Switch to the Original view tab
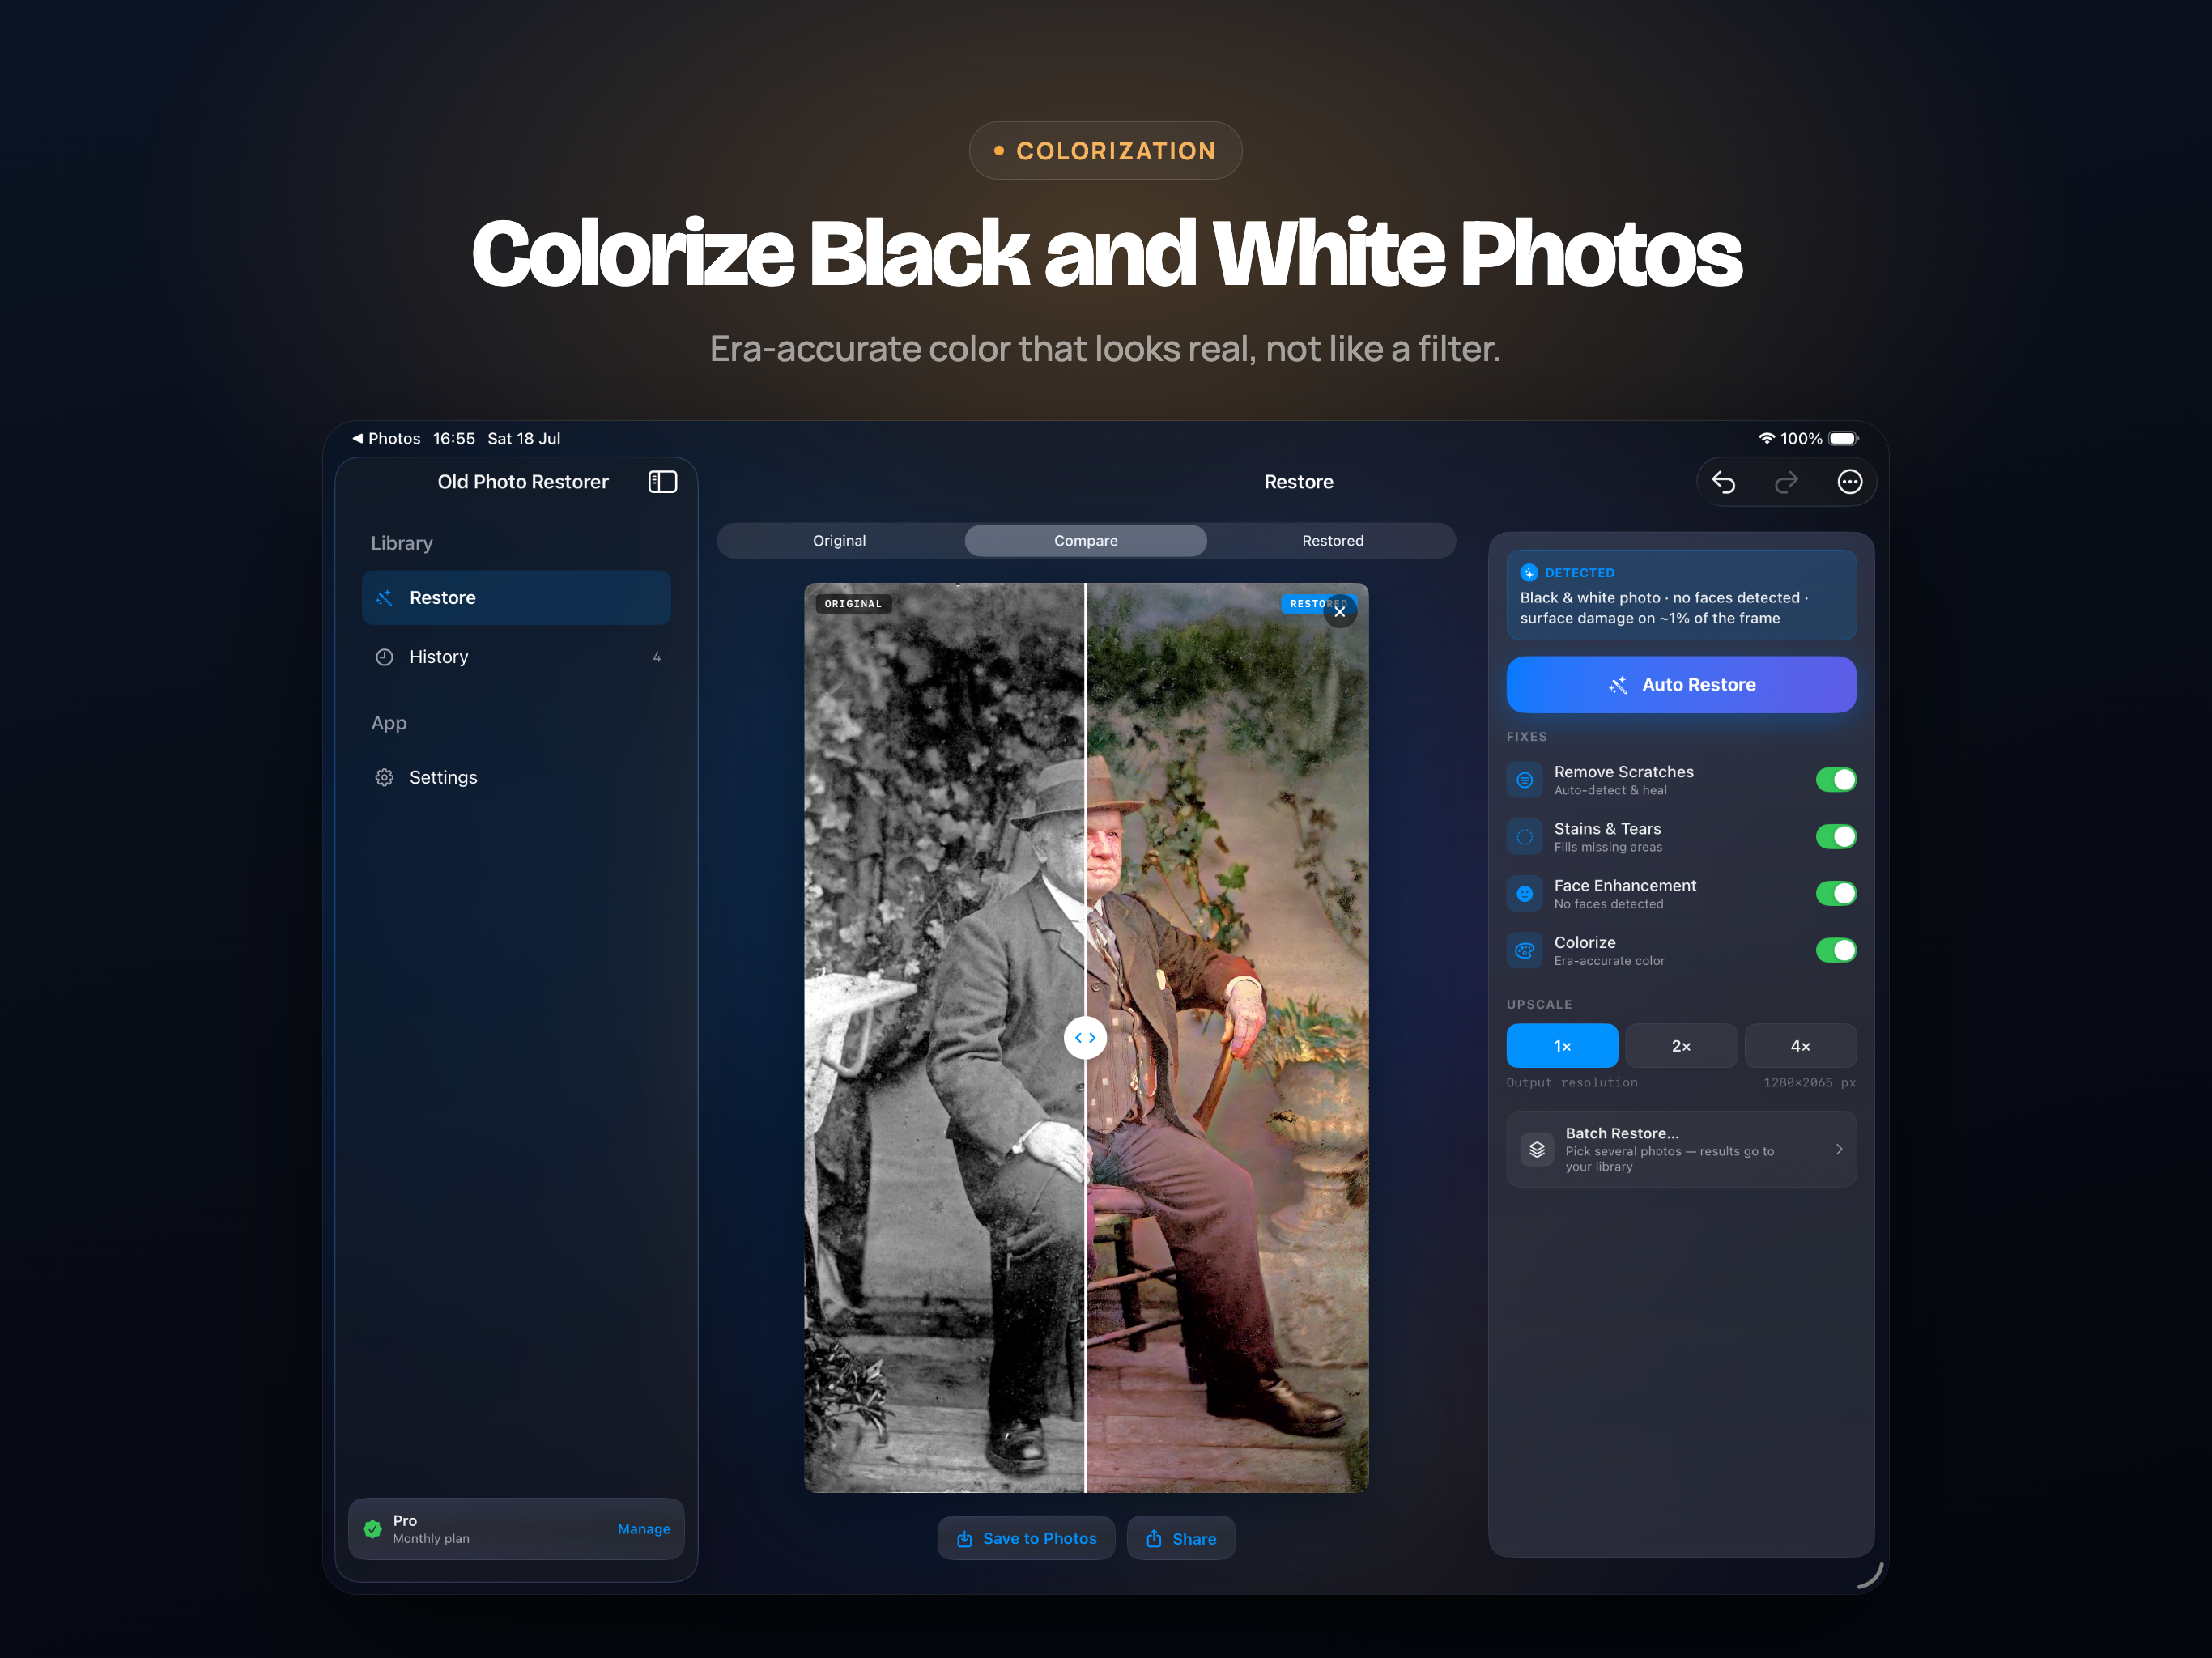The height and width of the screenshot is (1658, 2212). [839, 541]
